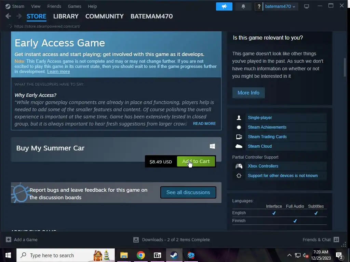Open 7-Zip from taskbar
The width and height of the screenshot is (350, 262).
(x=157, y=255)
